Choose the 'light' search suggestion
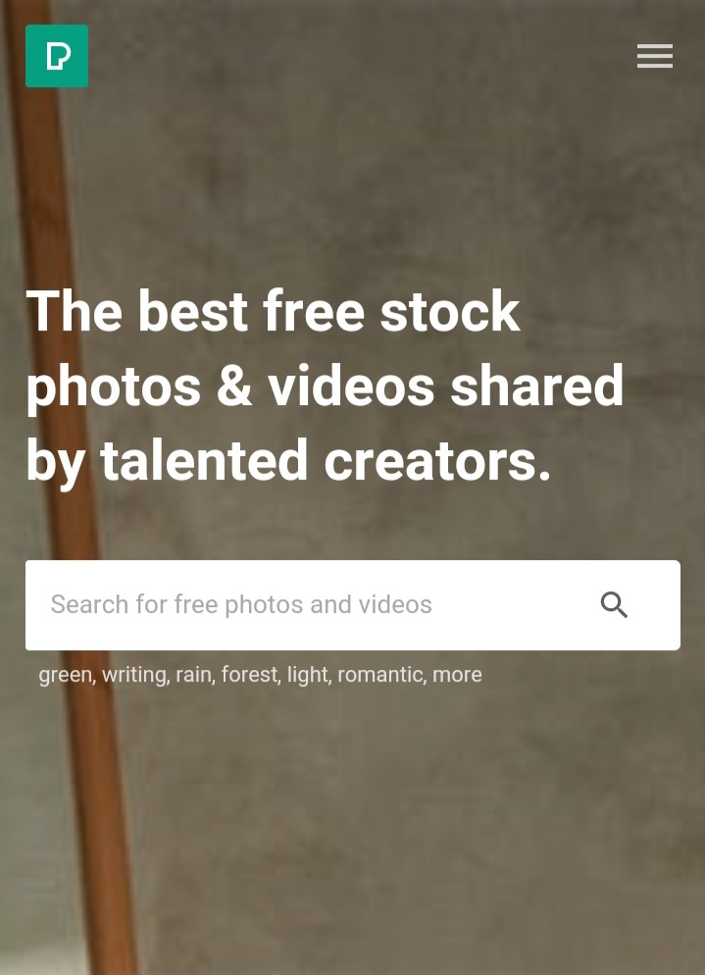 (308, 675)
